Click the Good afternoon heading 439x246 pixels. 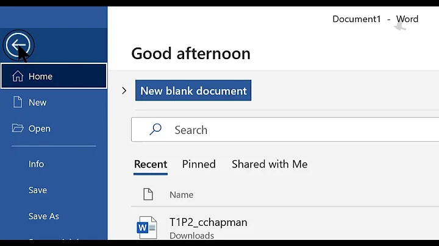(x=191, y=54)
